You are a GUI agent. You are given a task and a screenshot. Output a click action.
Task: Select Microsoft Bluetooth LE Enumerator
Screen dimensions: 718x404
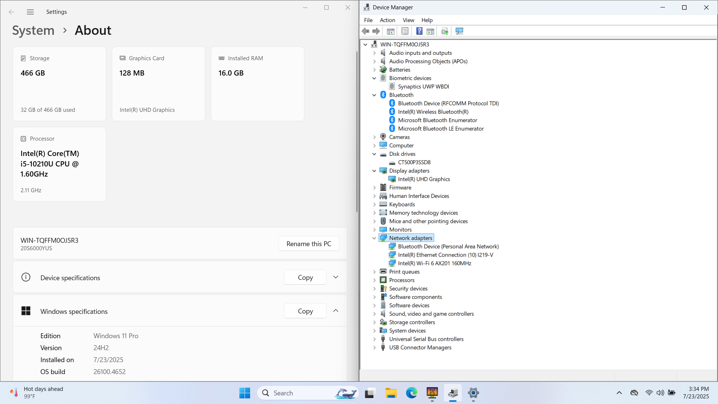(x=441, y=129)
